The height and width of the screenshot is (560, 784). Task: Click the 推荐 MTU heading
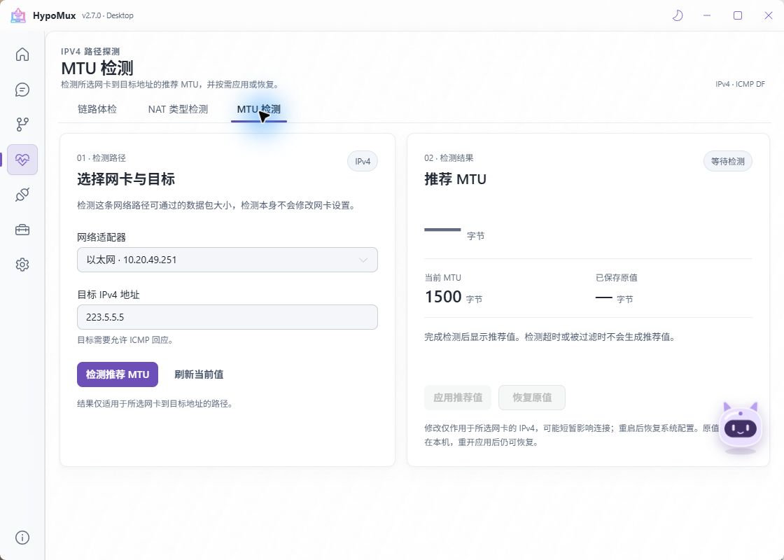coord(456,179)
